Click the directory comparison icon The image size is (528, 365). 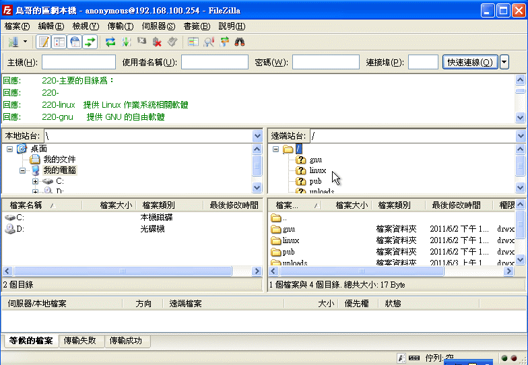[x=209, y=42]
